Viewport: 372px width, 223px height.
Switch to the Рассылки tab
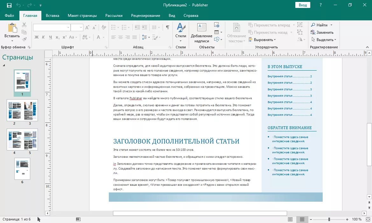tap(114, 15)
